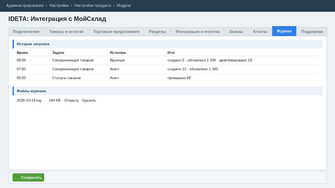Click the Задача column header
Screen dimensions: 335x188
coord(58,53)
